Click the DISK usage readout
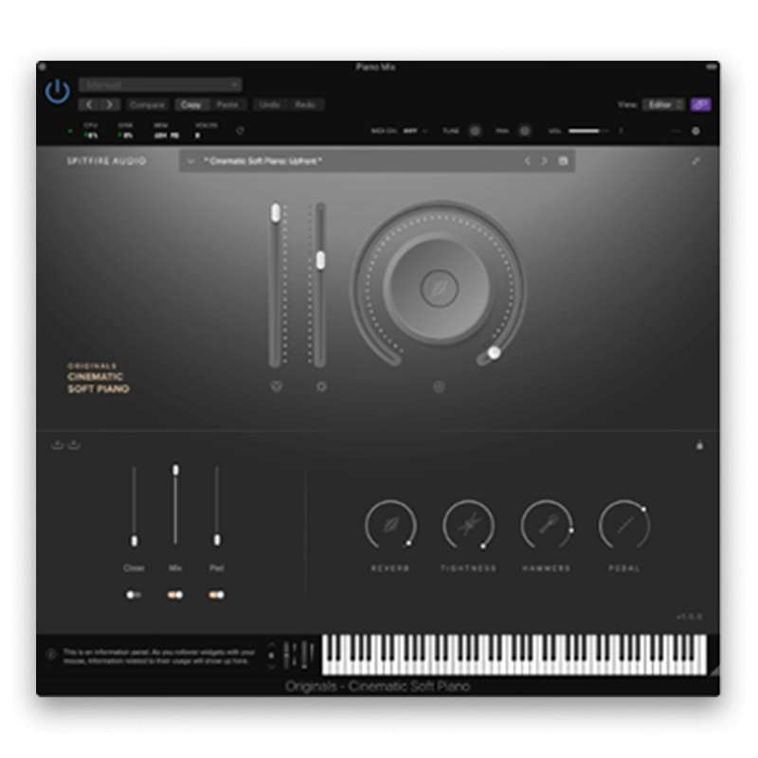The width and height of the screenshot is (758, 758). [125, 131]
